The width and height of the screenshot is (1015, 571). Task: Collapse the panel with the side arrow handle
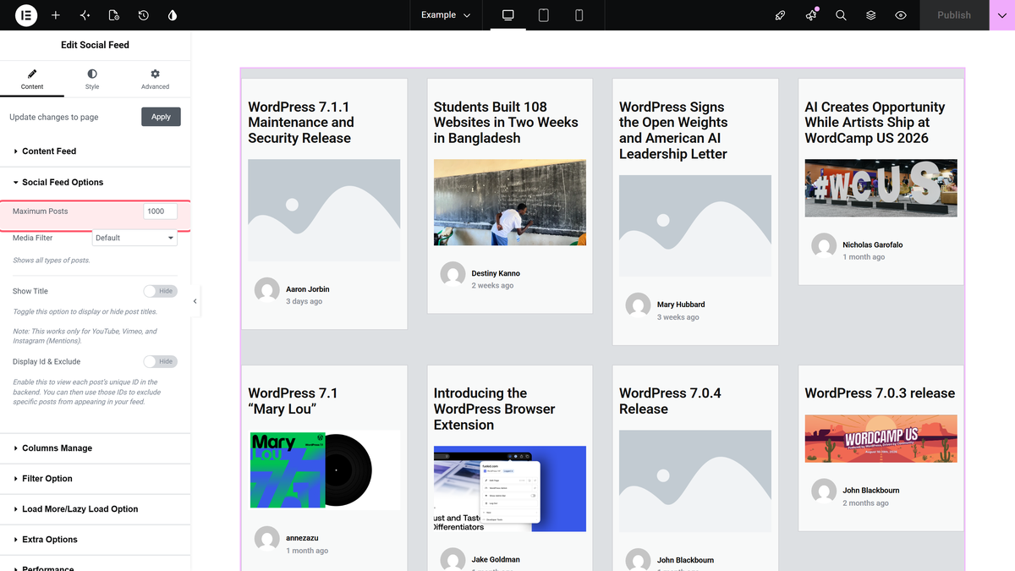tap(195, 301)
